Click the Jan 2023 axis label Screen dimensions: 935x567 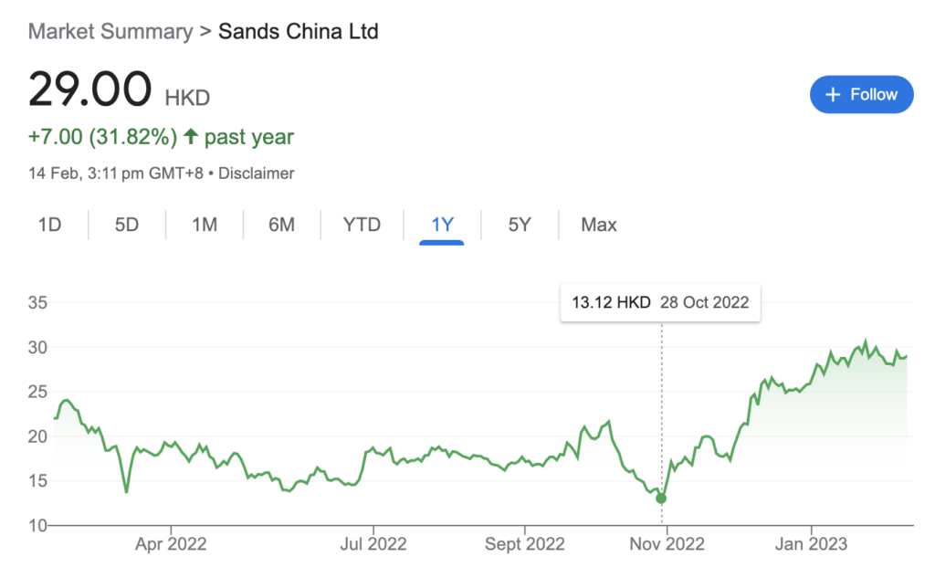[811, 543]
